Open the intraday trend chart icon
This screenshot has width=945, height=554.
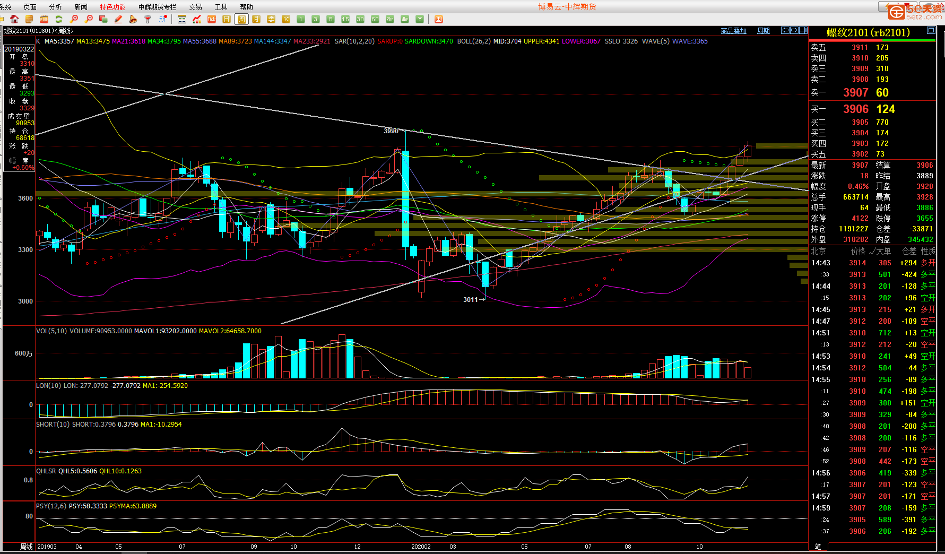(197, 19)
